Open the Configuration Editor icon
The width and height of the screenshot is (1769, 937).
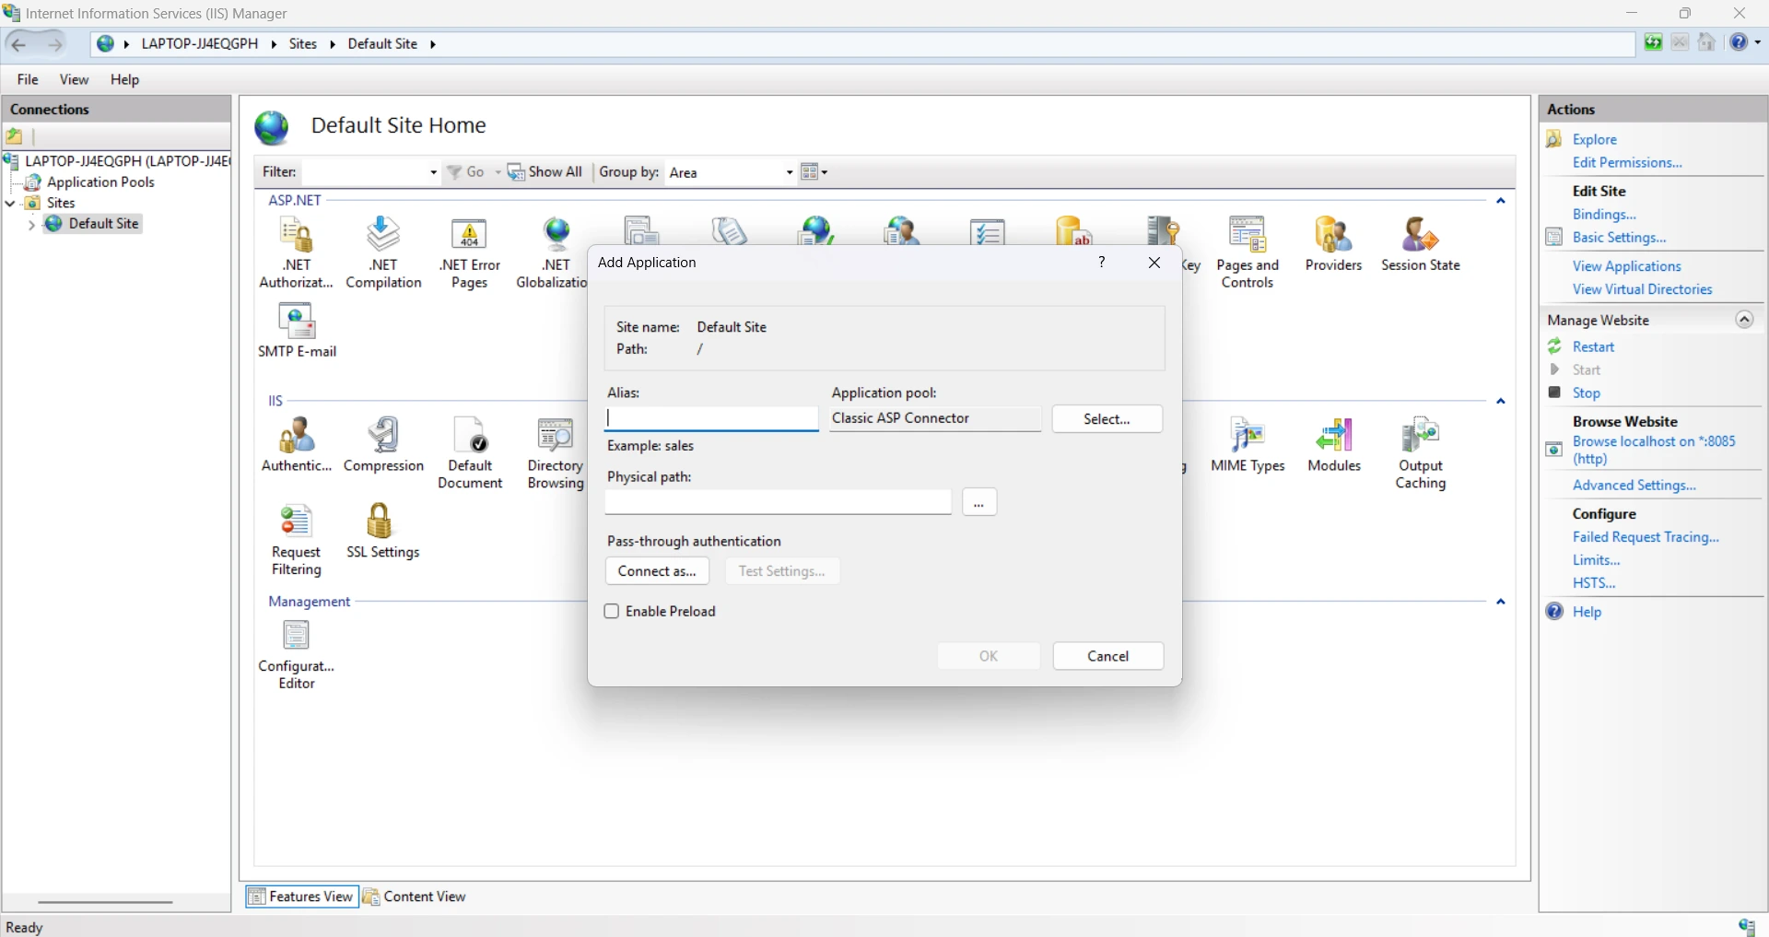(296, 654)
